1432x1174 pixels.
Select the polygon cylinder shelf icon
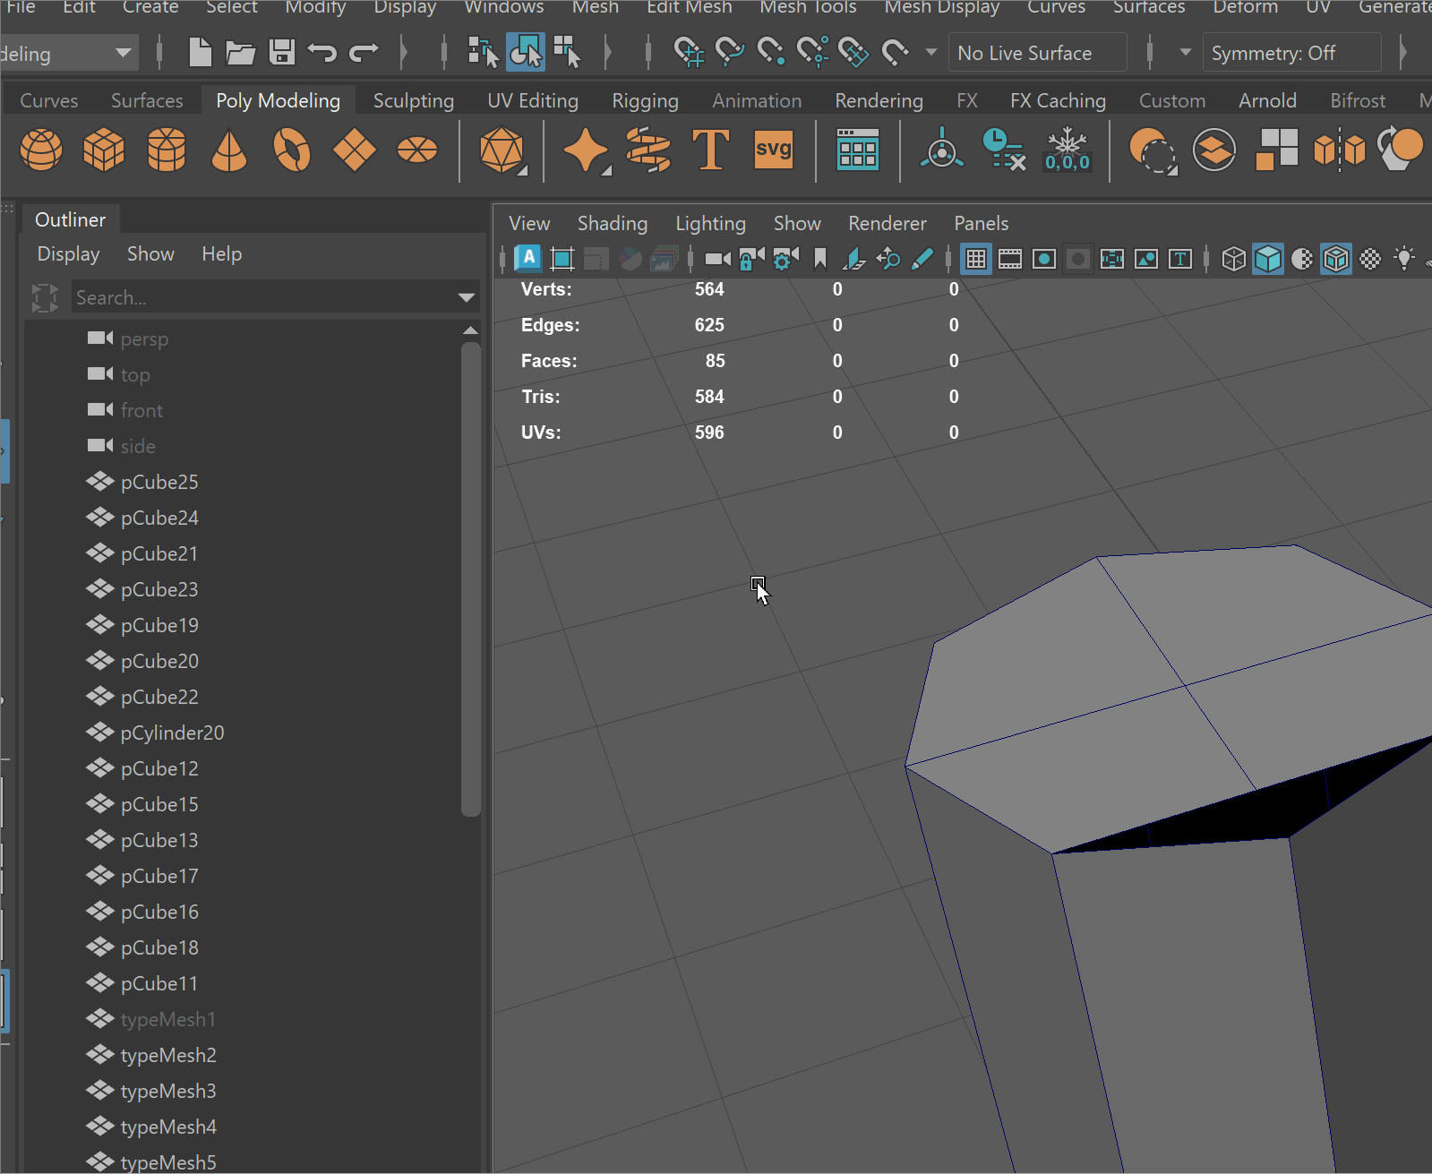pos(167,150)
